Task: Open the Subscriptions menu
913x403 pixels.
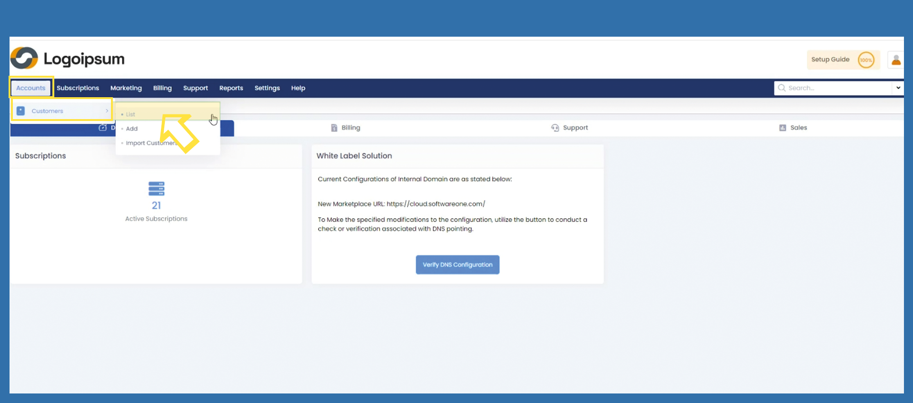Action: 78,88
